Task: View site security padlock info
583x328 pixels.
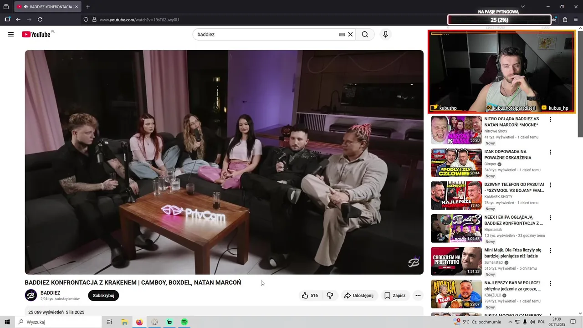Action: 94,20
